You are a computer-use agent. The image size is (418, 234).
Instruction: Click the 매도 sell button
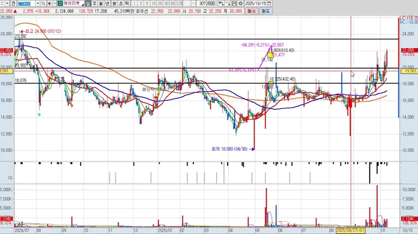pos(265,11)
